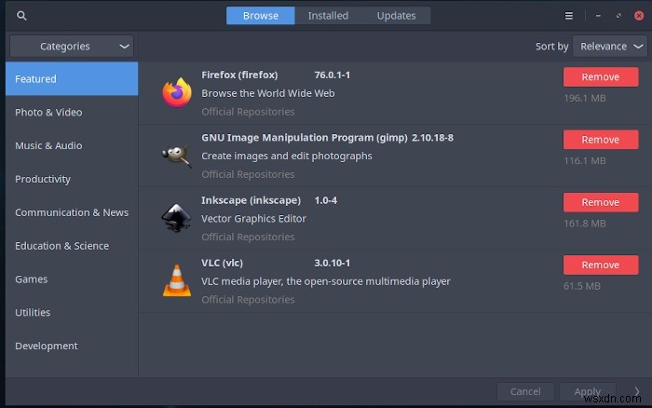Click the VLC media player description text

(326, 281)
